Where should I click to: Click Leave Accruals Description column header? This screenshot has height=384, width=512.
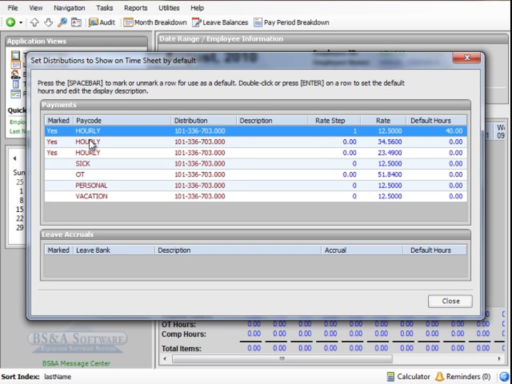click(238, 250)
